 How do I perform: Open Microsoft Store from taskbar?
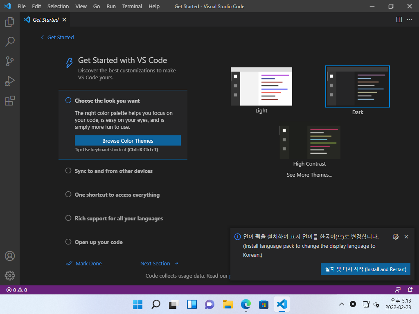264,304
